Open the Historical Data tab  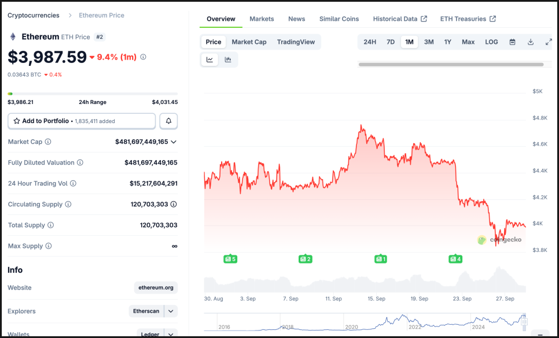(400, 19)
